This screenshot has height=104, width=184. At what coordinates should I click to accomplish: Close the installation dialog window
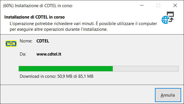pos(175,5)
